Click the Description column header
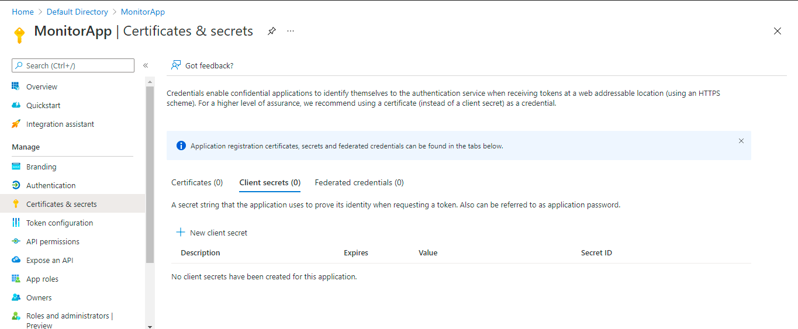Viewport: 798px width, 329px height. click(x=201, y=253)
